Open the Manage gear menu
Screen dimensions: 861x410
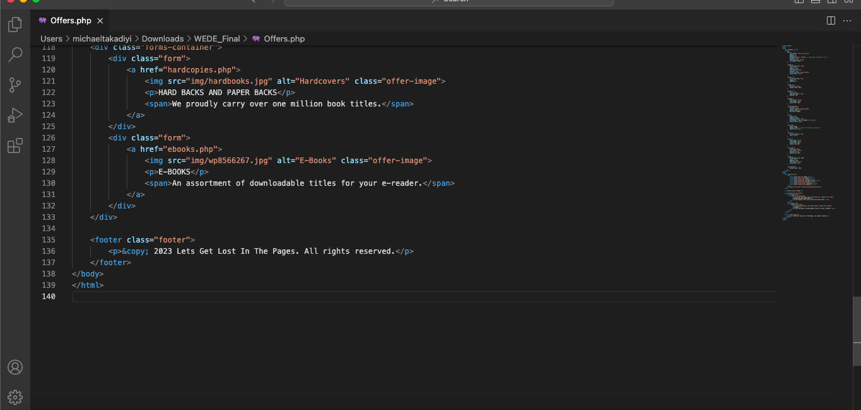pos(15,397)
